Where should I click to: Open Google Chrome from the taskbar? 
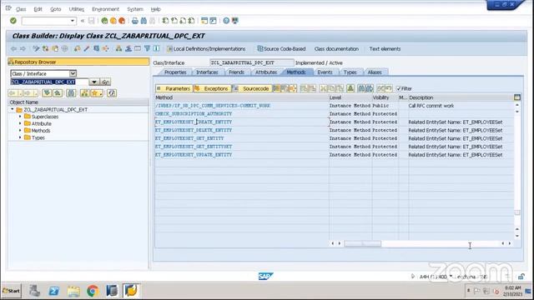pos(93,291)
